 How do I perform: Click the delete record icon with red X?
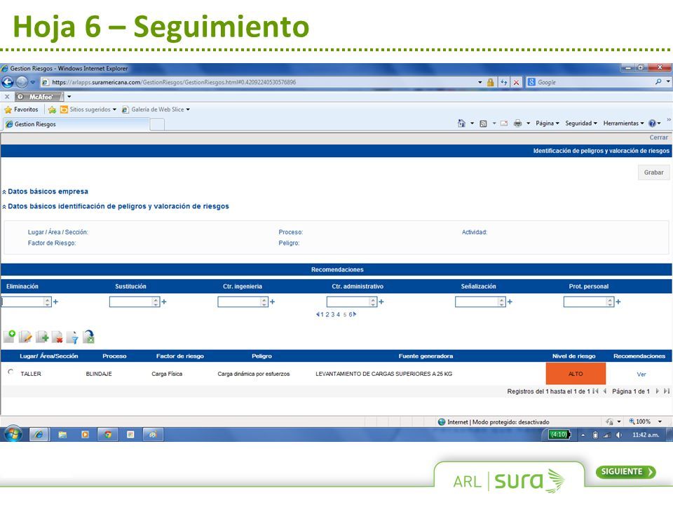tap(57, 337)
